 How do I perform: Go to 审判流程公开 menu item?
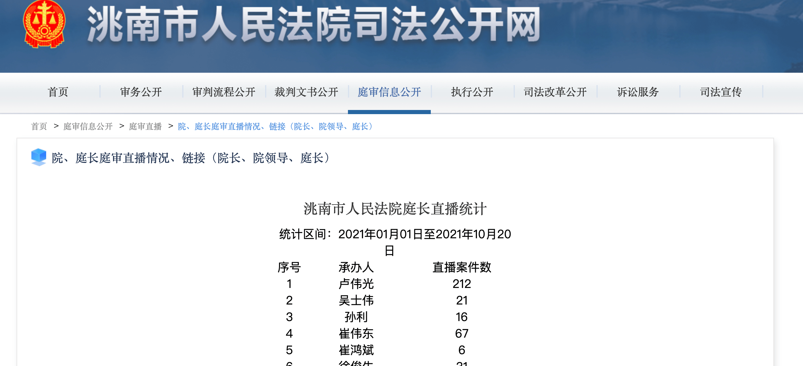click(224, 92)
